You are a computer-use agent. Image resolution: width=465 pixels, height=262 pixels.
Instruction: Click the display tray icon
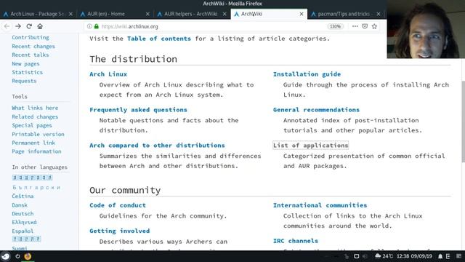tap(357, 256)
